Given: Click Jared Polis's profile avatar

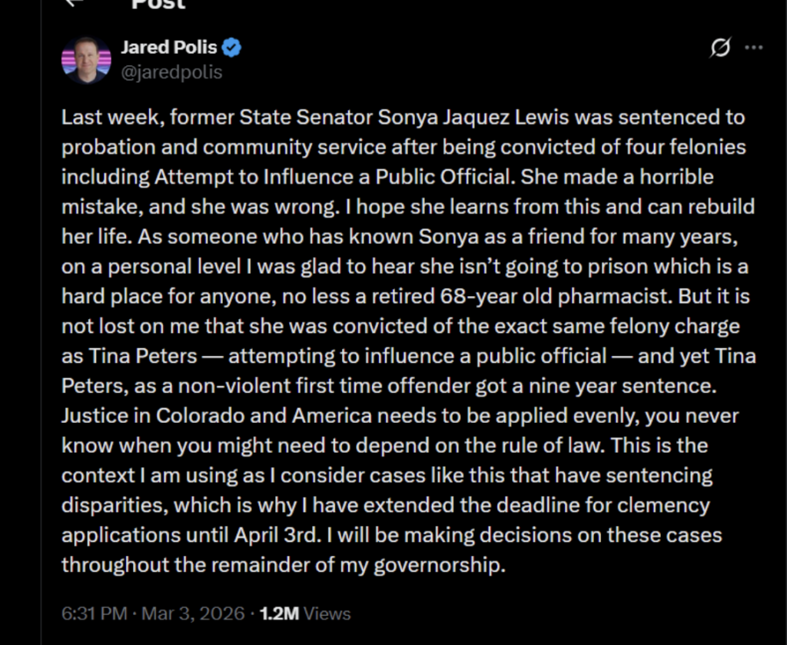Looking at the screenshot, I should point(86,59).
